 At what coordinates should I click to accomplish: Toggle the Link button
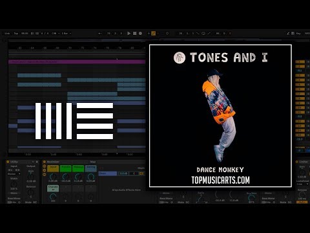[x=7, y=34]
